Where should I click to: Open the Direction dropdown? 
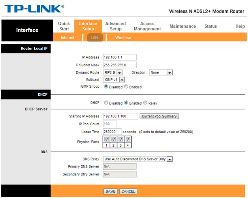tap(161, 72)
